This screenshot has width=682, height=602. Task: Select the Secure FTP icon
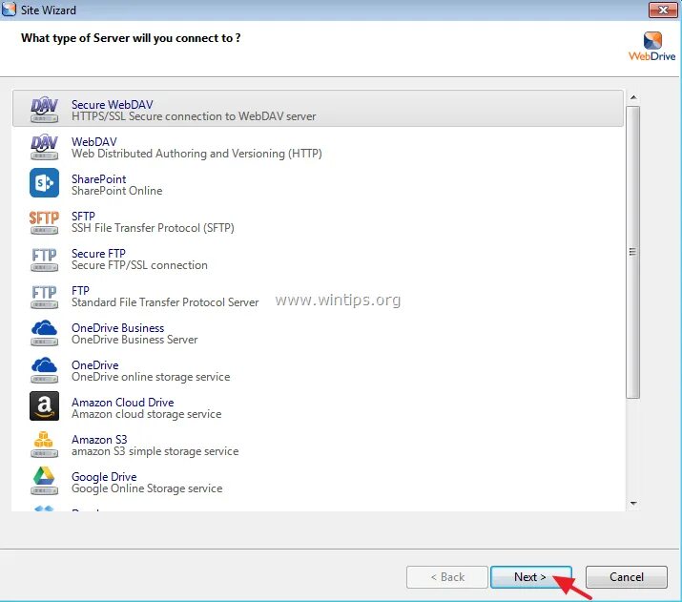[x=45, y=259]
